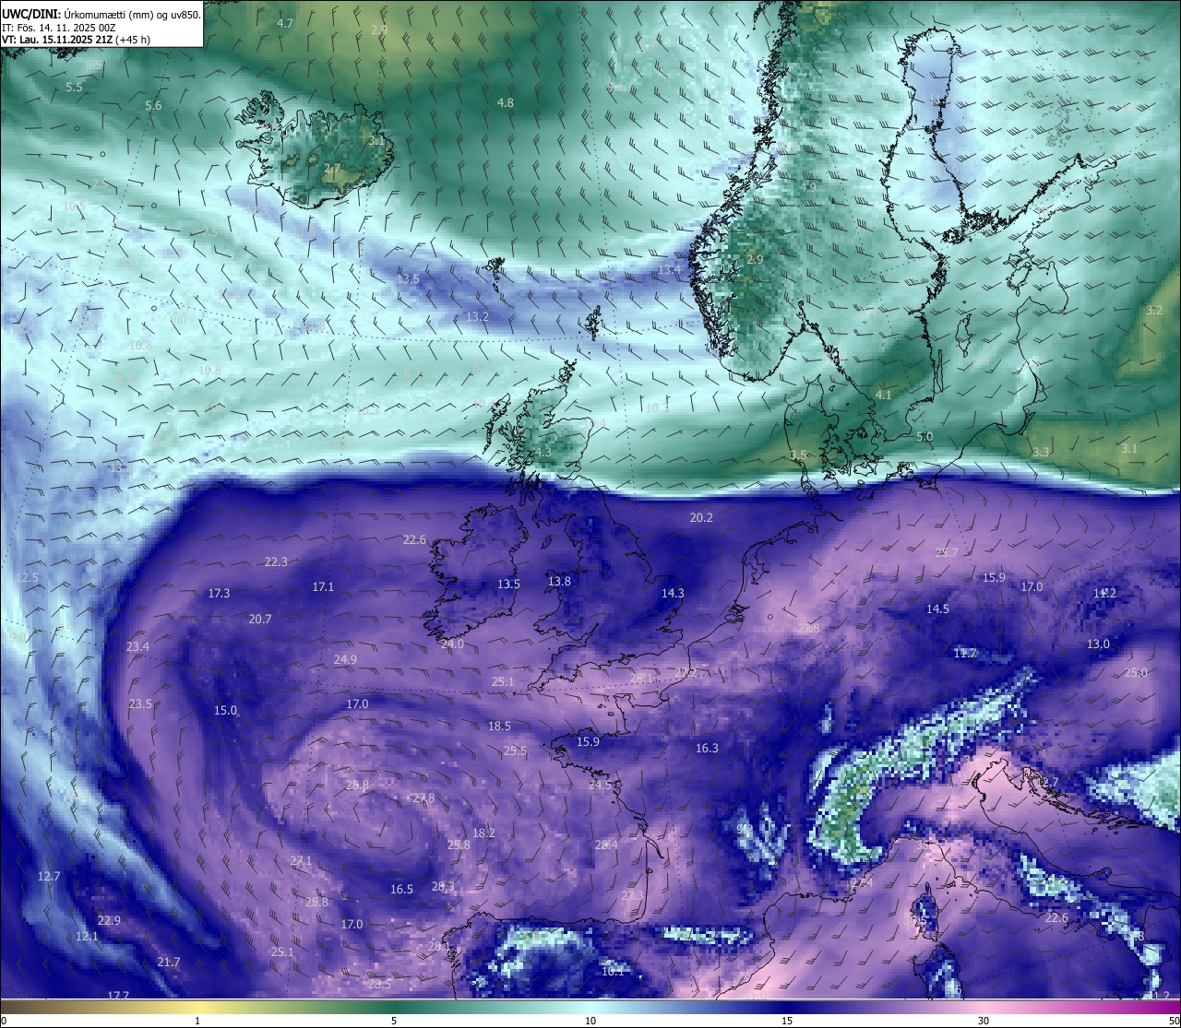Click the '11.7' value on the map
This screenshot has width=1181, height=1028.
(x=965, y=654)
